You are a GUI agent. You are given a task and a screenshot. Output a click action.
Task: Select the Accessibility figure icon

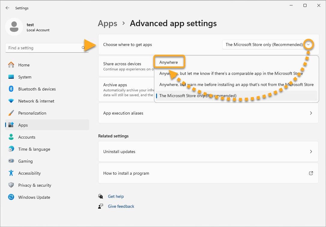click(x=11, y=173)
